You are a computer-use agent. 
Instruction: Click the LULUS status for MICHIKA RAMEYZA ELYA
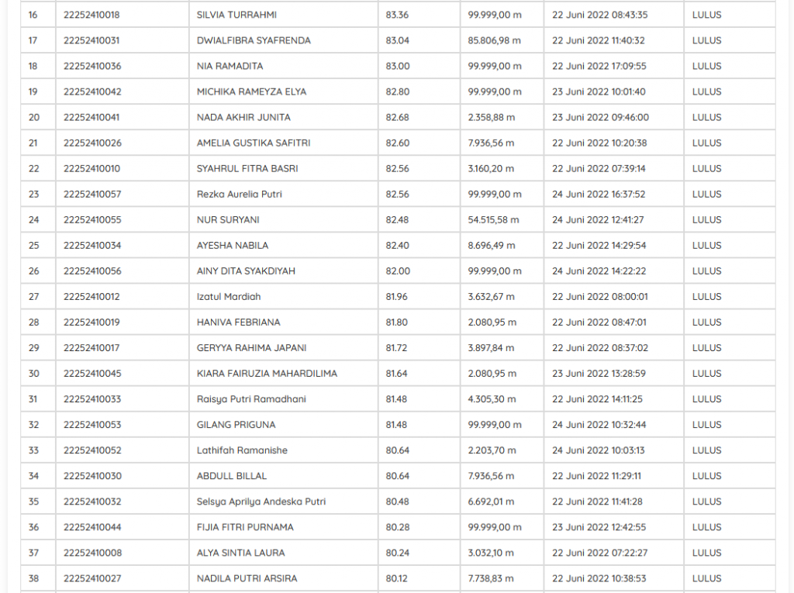click(706, 91)
